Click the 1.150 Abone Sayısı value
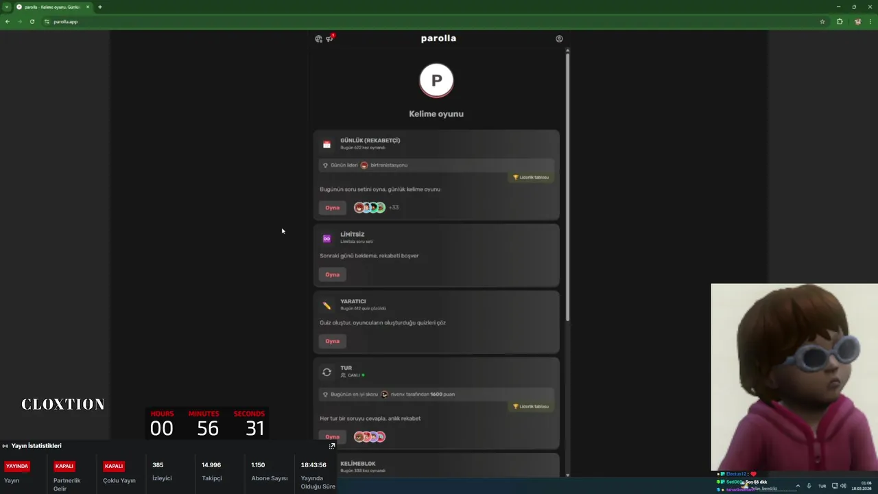The height and width of the screenshot is (494, 878). (x=258, y=465)
